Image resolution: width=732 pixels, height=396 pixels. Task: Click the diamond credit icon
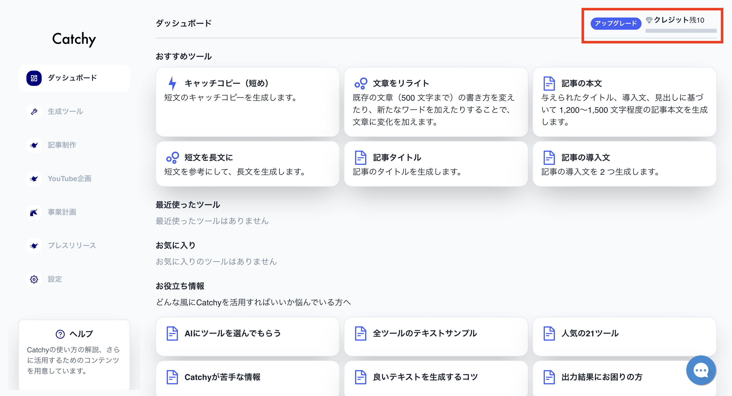(x=649, y=20)
